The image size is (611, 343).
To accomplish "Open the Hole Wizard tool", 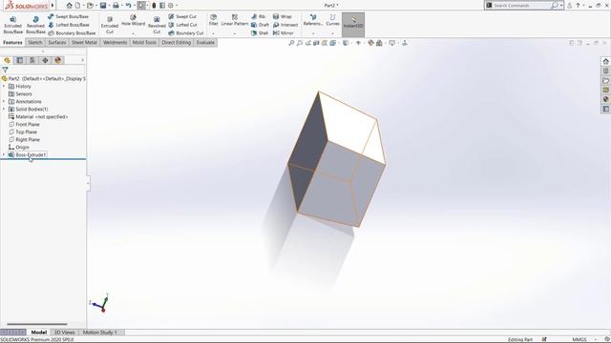I will click(133, 21).
